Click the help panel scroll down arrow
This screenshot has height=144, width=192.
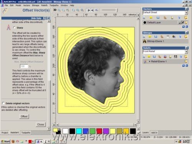pos(49,129)
